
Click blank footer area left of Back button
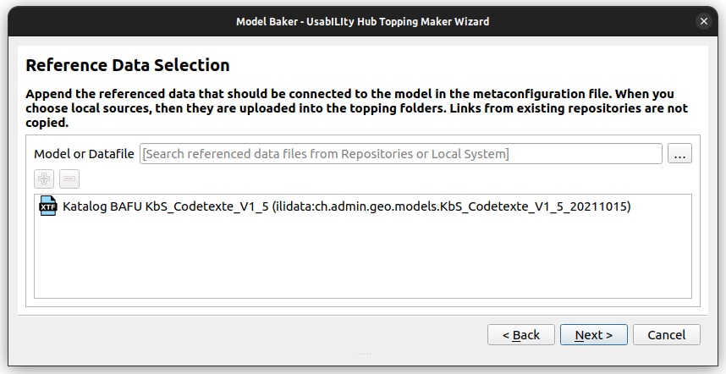(254, 335)
